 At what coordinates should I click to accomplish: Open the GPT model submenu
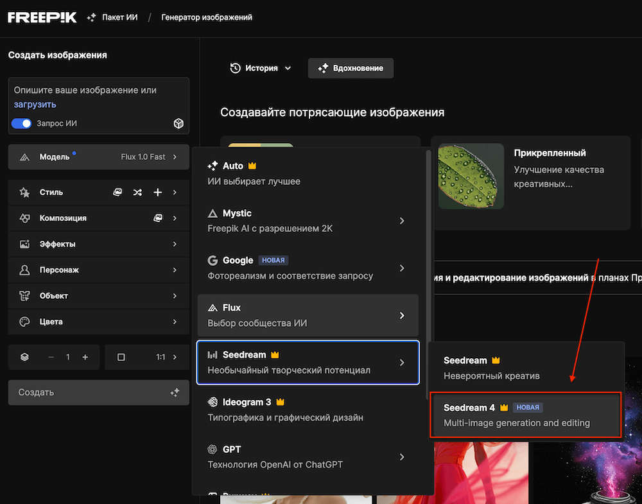tap(308, 457)
